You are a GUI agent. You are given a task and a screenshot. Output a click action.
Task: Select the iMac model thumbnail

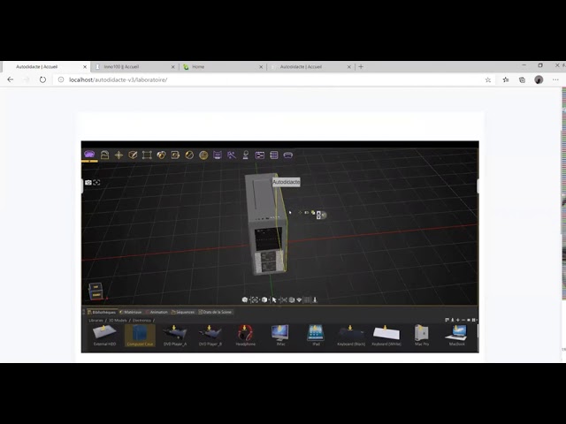point(280,336)
